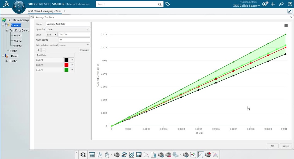The width and height of the screenshot is (294, 159).
Task: Click black color swatch for test #1
Action: (x=66, y=60)
